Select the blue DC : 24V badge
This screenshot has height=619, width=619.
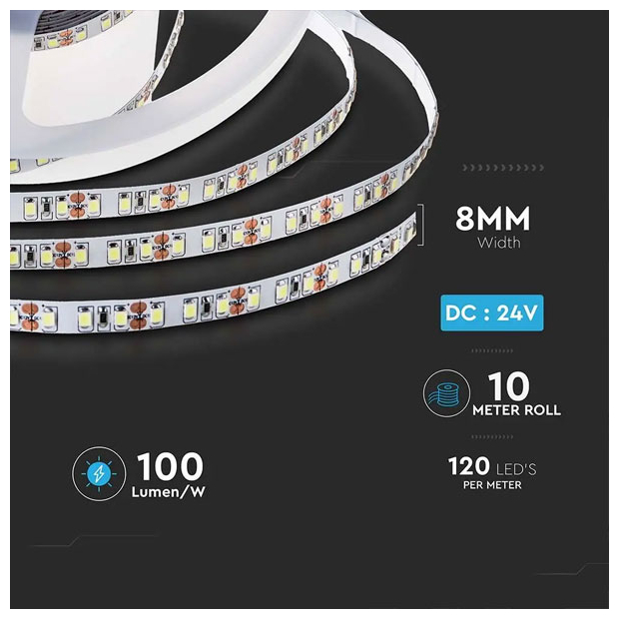(492, 313)
